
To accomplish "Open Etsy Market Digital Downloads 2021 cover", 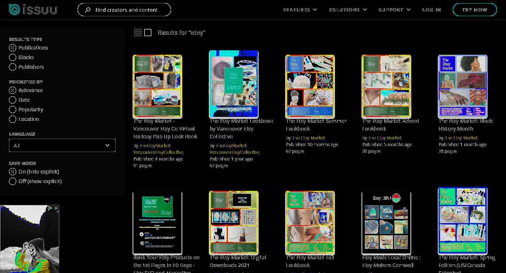I will [234, 222].
